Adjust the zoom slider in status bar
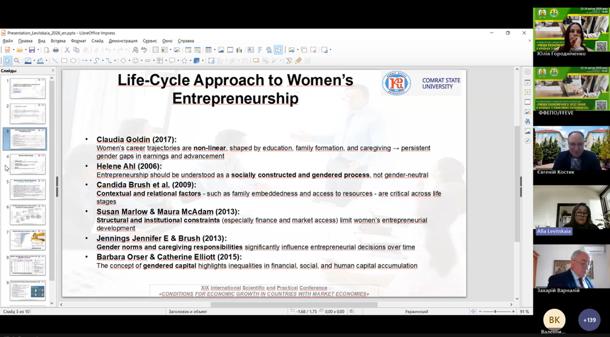This screenshot has height=337, width=610. click(x=495, y=312)
